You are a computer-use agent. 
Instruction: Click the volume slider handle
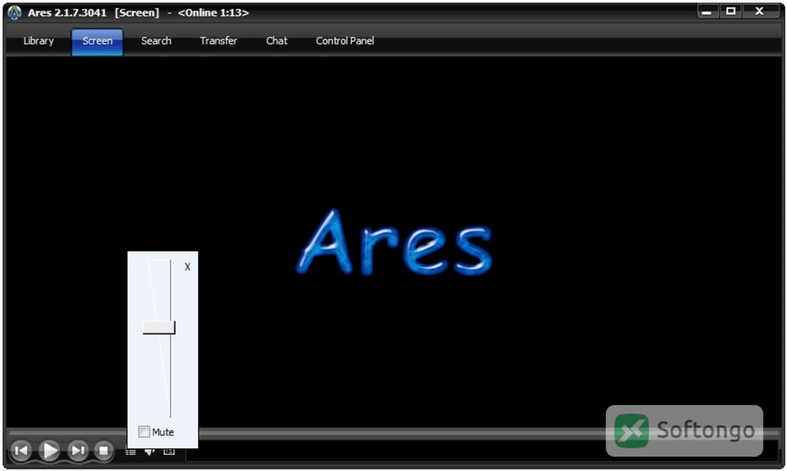tap(159, 328)
